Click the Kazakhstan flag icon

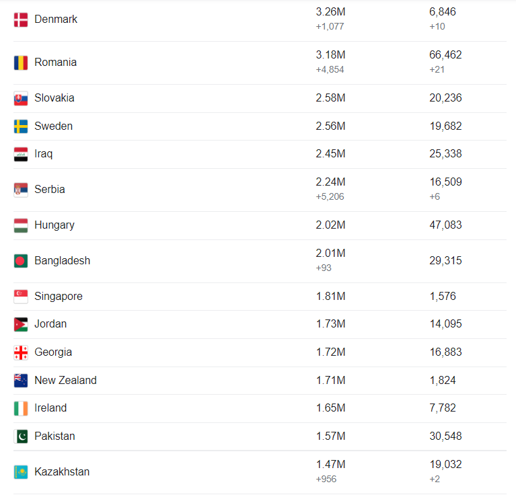pos(21,472)
